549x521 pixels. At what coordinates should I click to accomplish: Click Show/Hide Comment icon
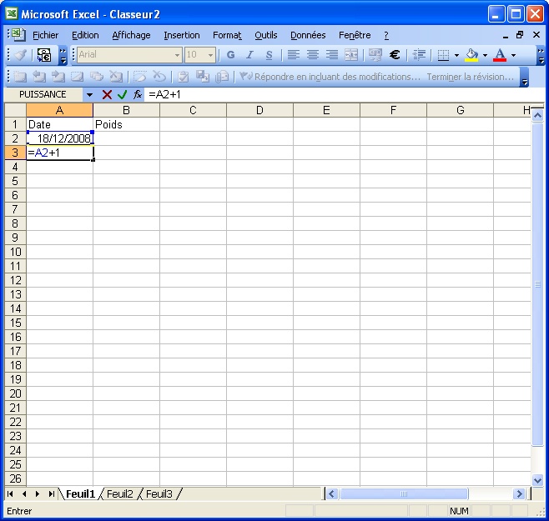pyautogui.click(x=78, y=77)
